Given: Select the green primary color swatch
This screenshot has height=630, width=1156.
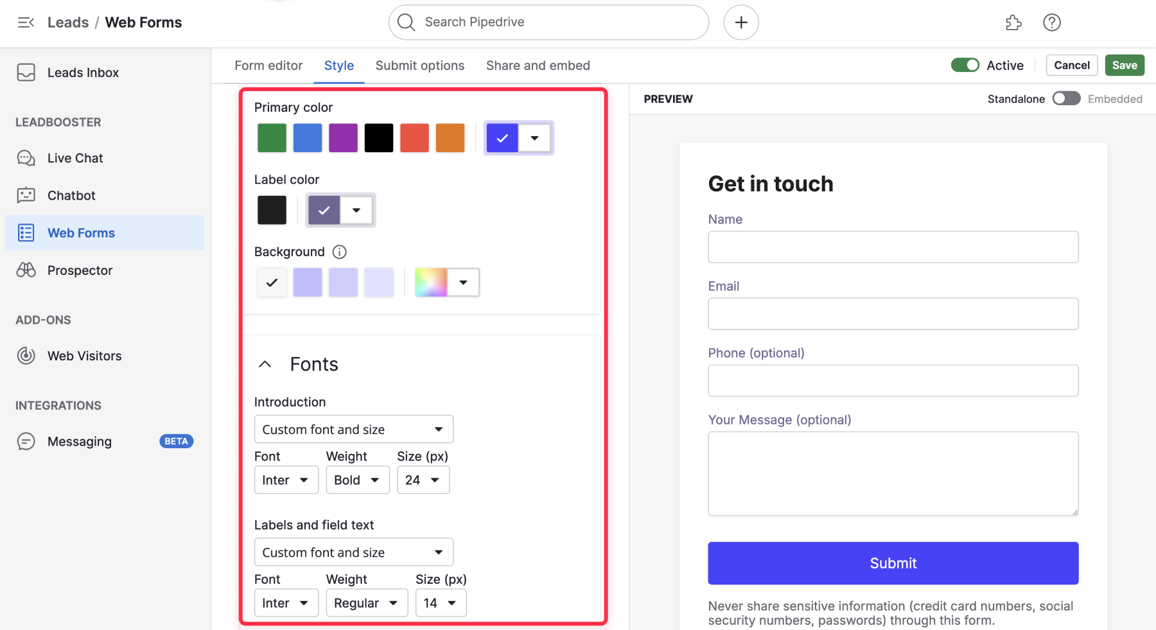Looking at the screenshot, I should 272,138.
